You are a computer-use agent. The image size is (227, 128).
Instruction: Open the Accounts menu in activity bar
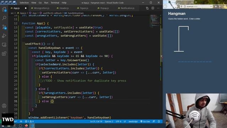[x=4, y=106]
